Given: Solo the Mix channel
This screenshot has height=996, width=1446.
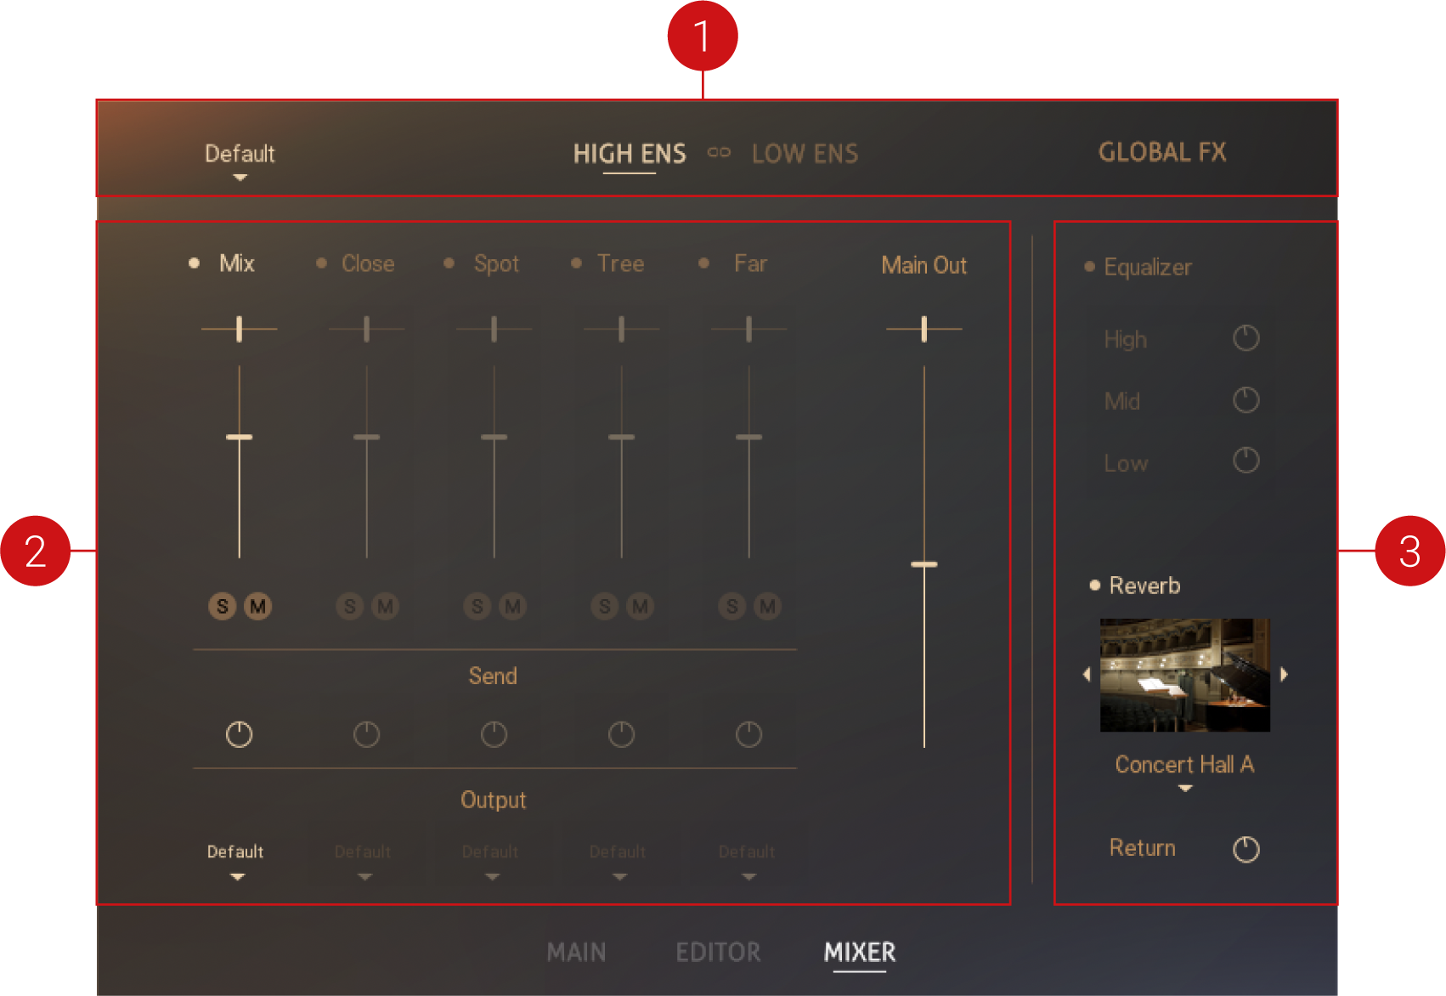Looking at the screenshot, I should 223,606.
